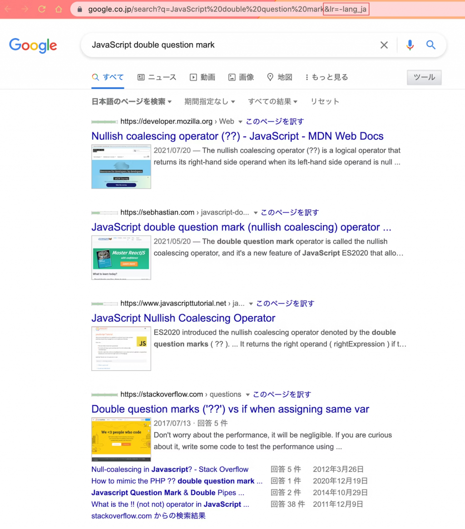Open the options arrow beside stackoverflow.com URL
The width and height of the screenshot is (465, 529).
coord(247,395)
